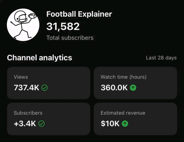
Task: Click the green checkmark icon beside 737.4K views
Action: pyautogui.click(x=44, y=88)
